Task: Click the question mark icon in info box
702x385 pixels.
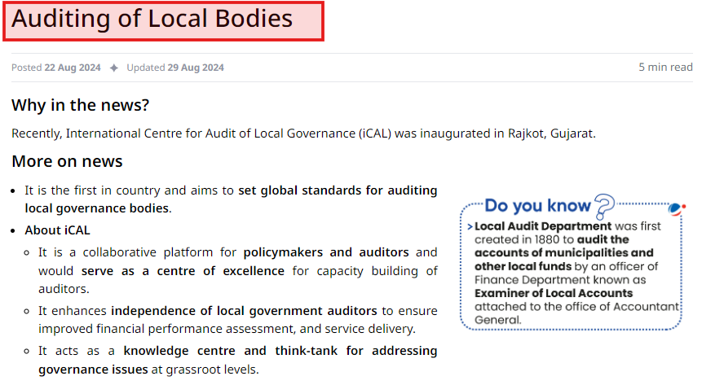Action: [x=604, y=204]
